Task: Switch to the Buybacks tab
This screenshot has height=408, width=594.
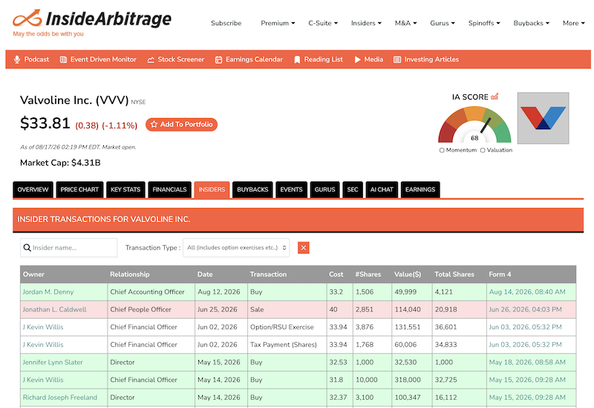Action: [252, 190]
